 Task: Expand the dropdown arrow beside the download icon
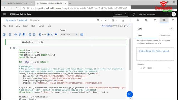116,21
